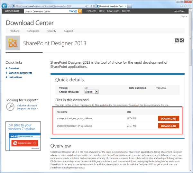This screenshot has height=173, width=193.
Task: Click the Search Download Center field
Action: click(45, 11)
